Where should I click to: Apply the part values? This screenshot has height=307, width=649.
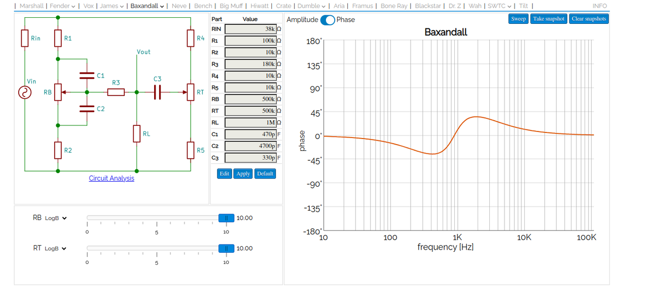243,174
